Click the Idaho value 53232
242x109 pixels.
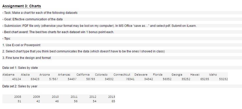223,79
